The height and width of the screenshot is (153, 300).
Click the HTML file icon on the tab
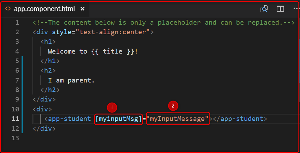click(x=8, y=8)
